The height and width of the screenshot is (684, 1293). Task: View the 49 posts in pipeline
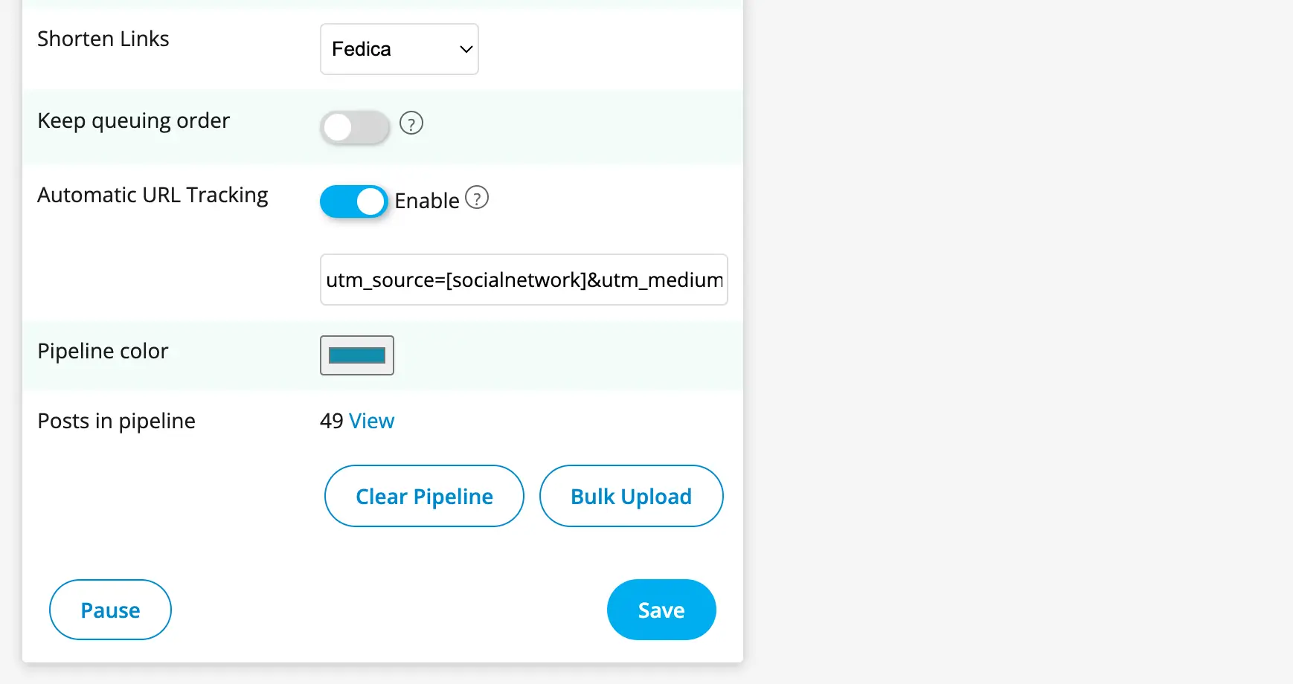point(372,421)
